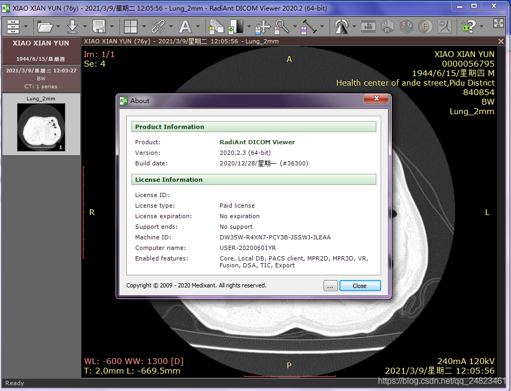
Task: Click the Paid license text
Action: [237, 206]
